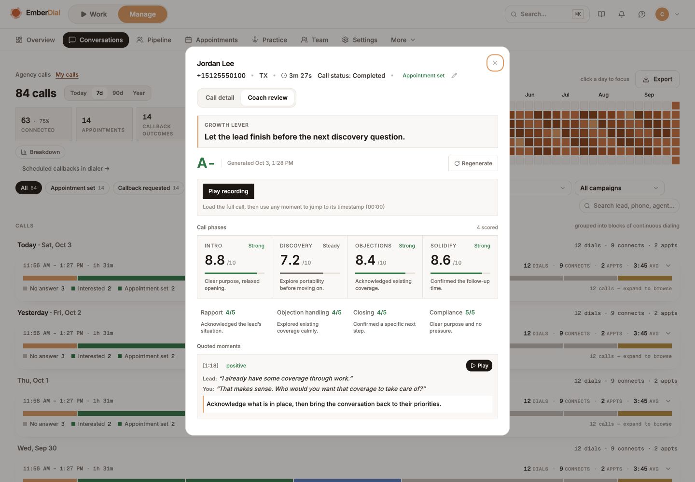This screenshot has height=482, width=695.
Task: Select the Objections phase card
Action: [x=385, y=267]
